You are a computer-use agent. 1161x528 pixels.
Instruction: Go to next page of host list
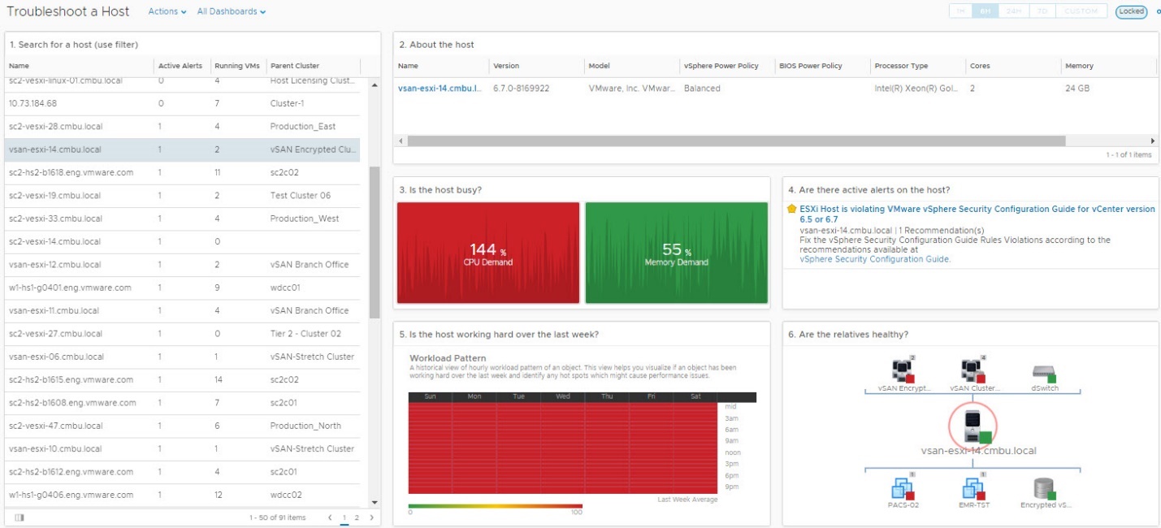[x=372, y=517]
